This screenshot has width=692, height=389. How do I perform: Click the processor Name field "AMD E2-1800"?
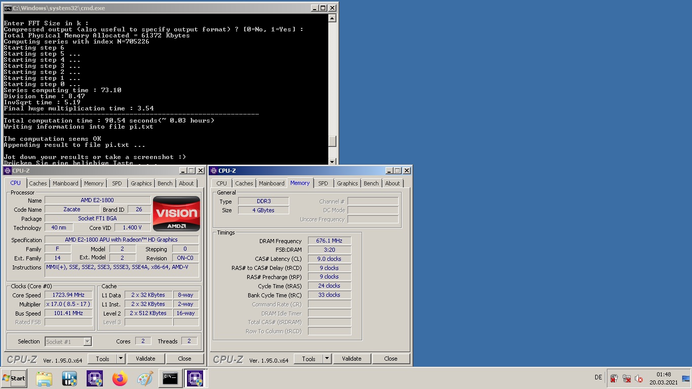click(97, 201)
